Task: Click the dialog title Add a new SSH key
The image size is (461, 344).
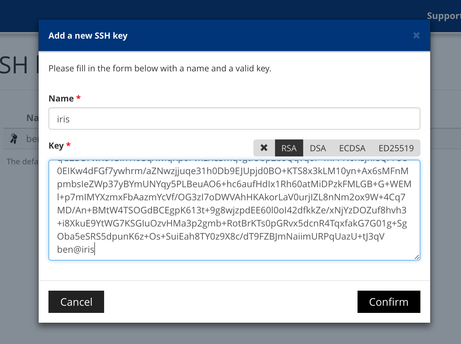Action: click(x=88, y=36)
